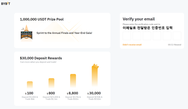This screenshot has width=188, height=109.
Task: Click the Bybit logo
Action: pos(6,4)
